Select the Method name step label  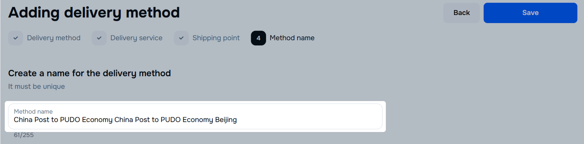[x=292, y=38]
